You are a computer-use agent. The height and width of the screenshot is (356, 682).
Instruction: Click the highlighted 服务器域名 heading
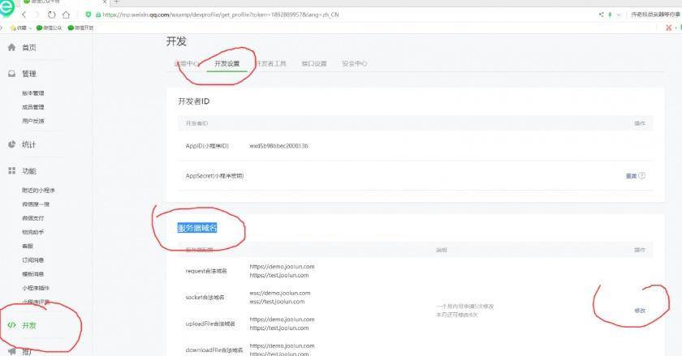click(x=197, y=228)
